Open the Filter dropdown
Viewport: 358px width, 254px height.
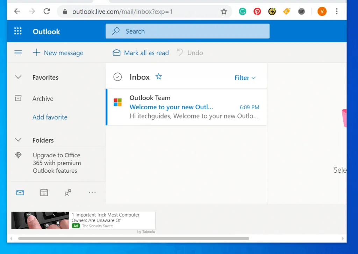pos(245,78)
